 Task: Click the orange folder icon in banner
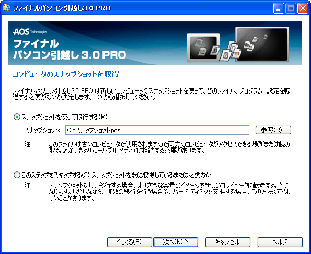[x=237, y=53]
